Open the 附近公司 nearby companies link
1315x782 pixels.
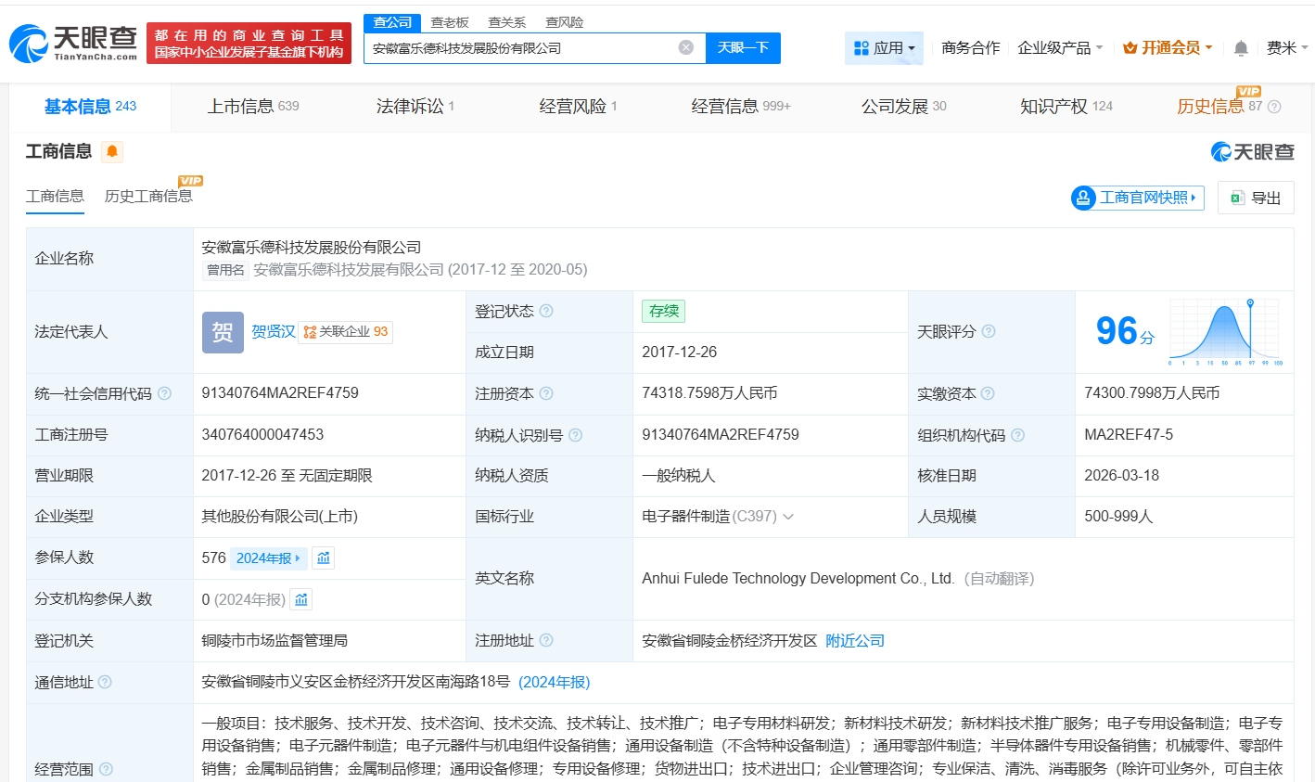tap(854, 641)
